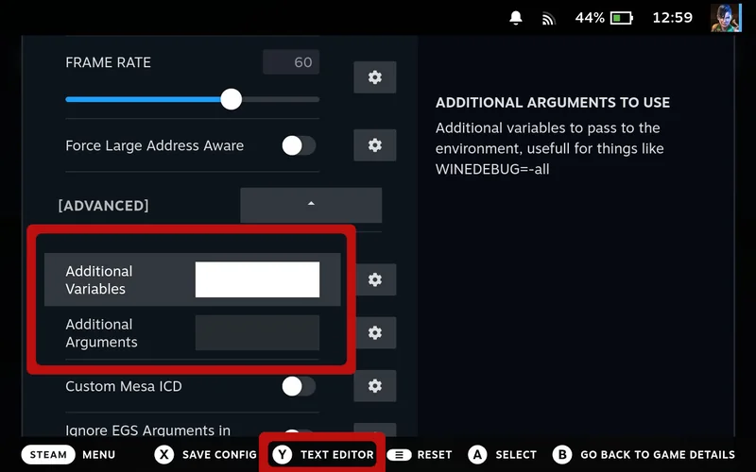Click the Frame Rate value box 60
Screen dimensions: 756x472
291,62
